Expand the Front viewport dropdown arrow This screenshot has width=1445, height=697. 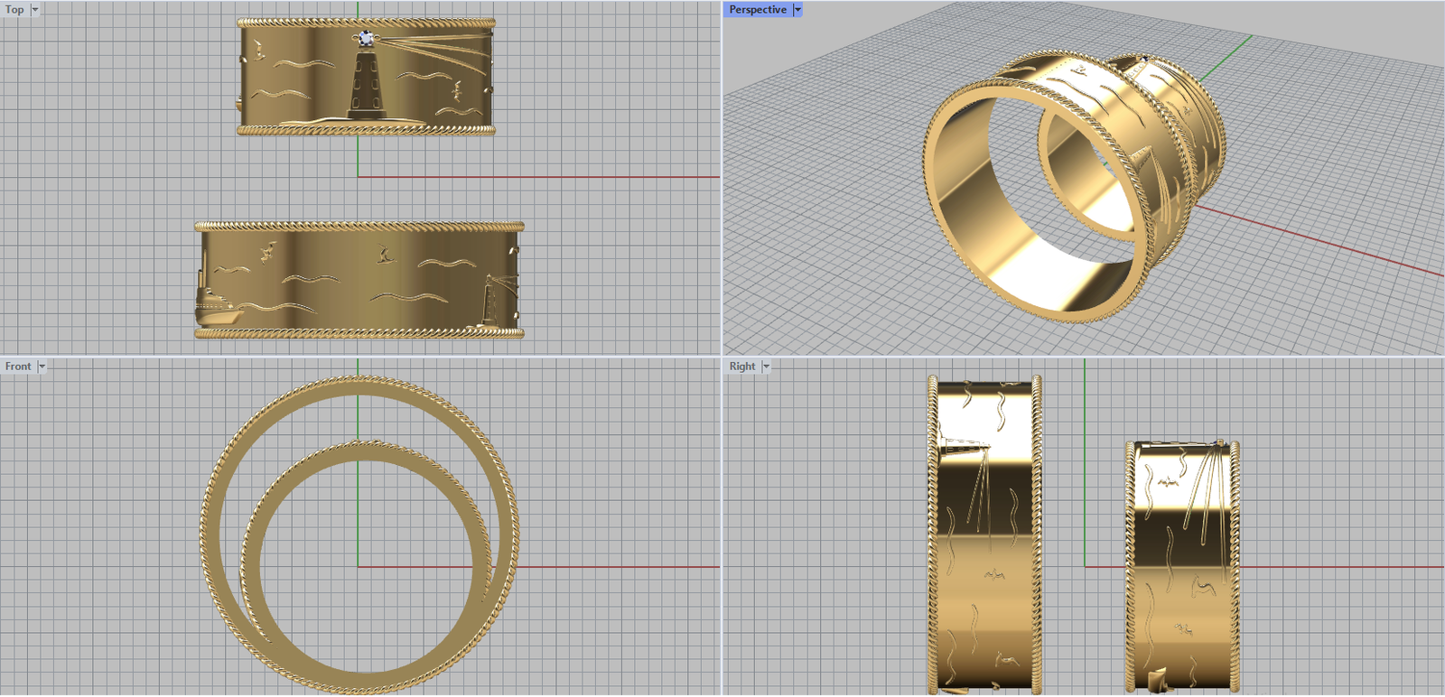[42, 367]
